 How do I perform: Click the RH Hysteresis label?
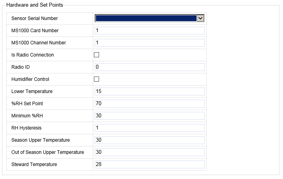point(26,128)
